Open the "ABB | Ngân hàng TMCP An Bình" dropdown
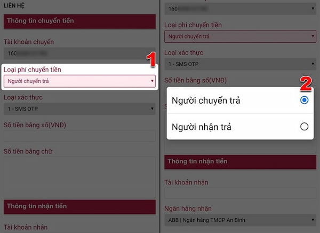The height and width of the screenshot is (233, 320). [x=240, y=220]
